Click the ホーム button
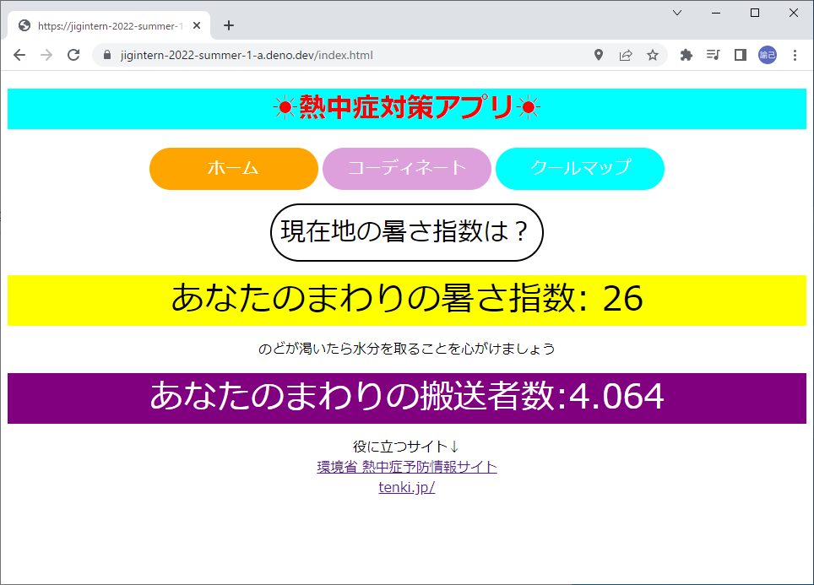 pyautogui.click(x=233, y=168)
